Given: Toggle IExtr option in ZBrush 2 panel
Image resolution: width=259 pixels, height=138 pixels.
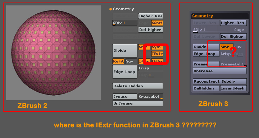Looking at the screenshot, I should point(157,54).
